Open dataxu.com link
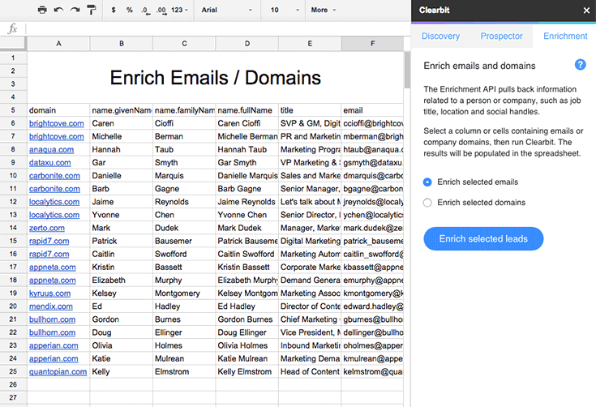The width and height of the screenshot is (596, 407). pyautogui.click(x=49, y=163)
